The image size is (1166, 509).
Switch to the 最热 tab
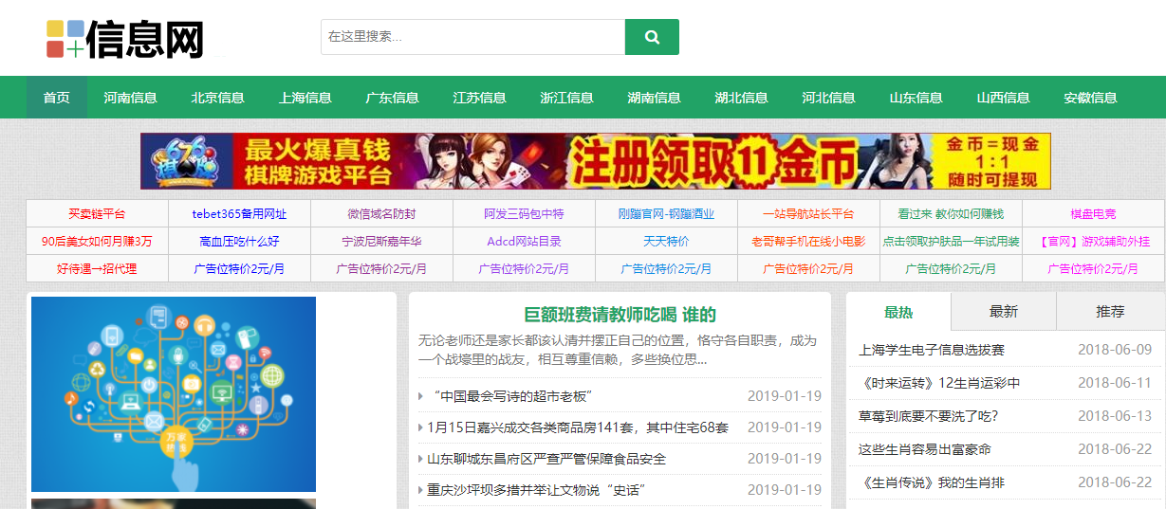pos(898,311)
